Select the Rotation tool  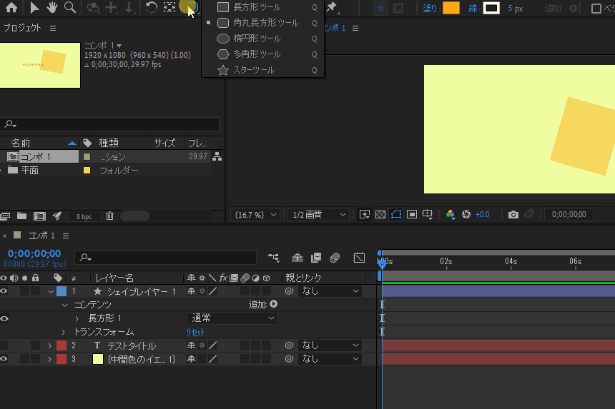(151, 7)
